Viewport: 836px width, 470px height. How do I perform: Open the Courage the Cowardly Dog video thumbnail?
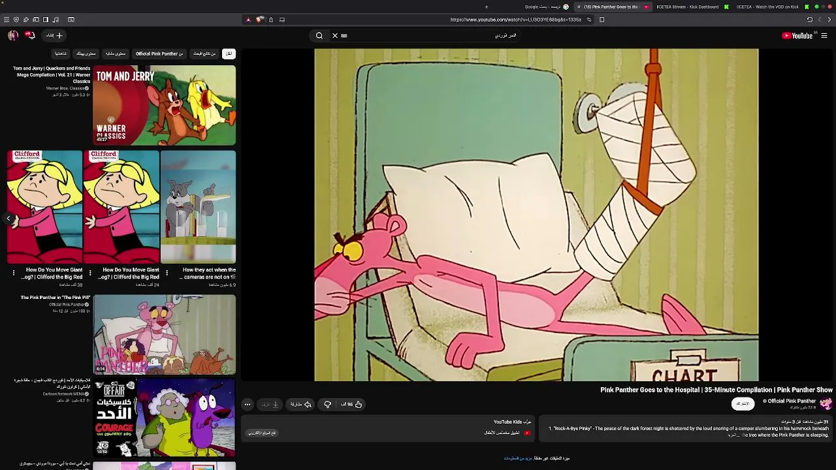click(x=165, y=418)
